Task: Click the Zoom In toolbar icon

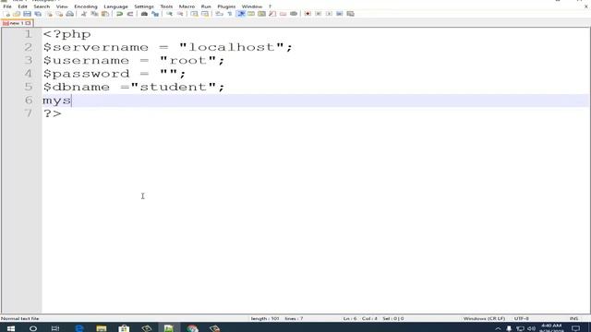Action: click(169, 14)
